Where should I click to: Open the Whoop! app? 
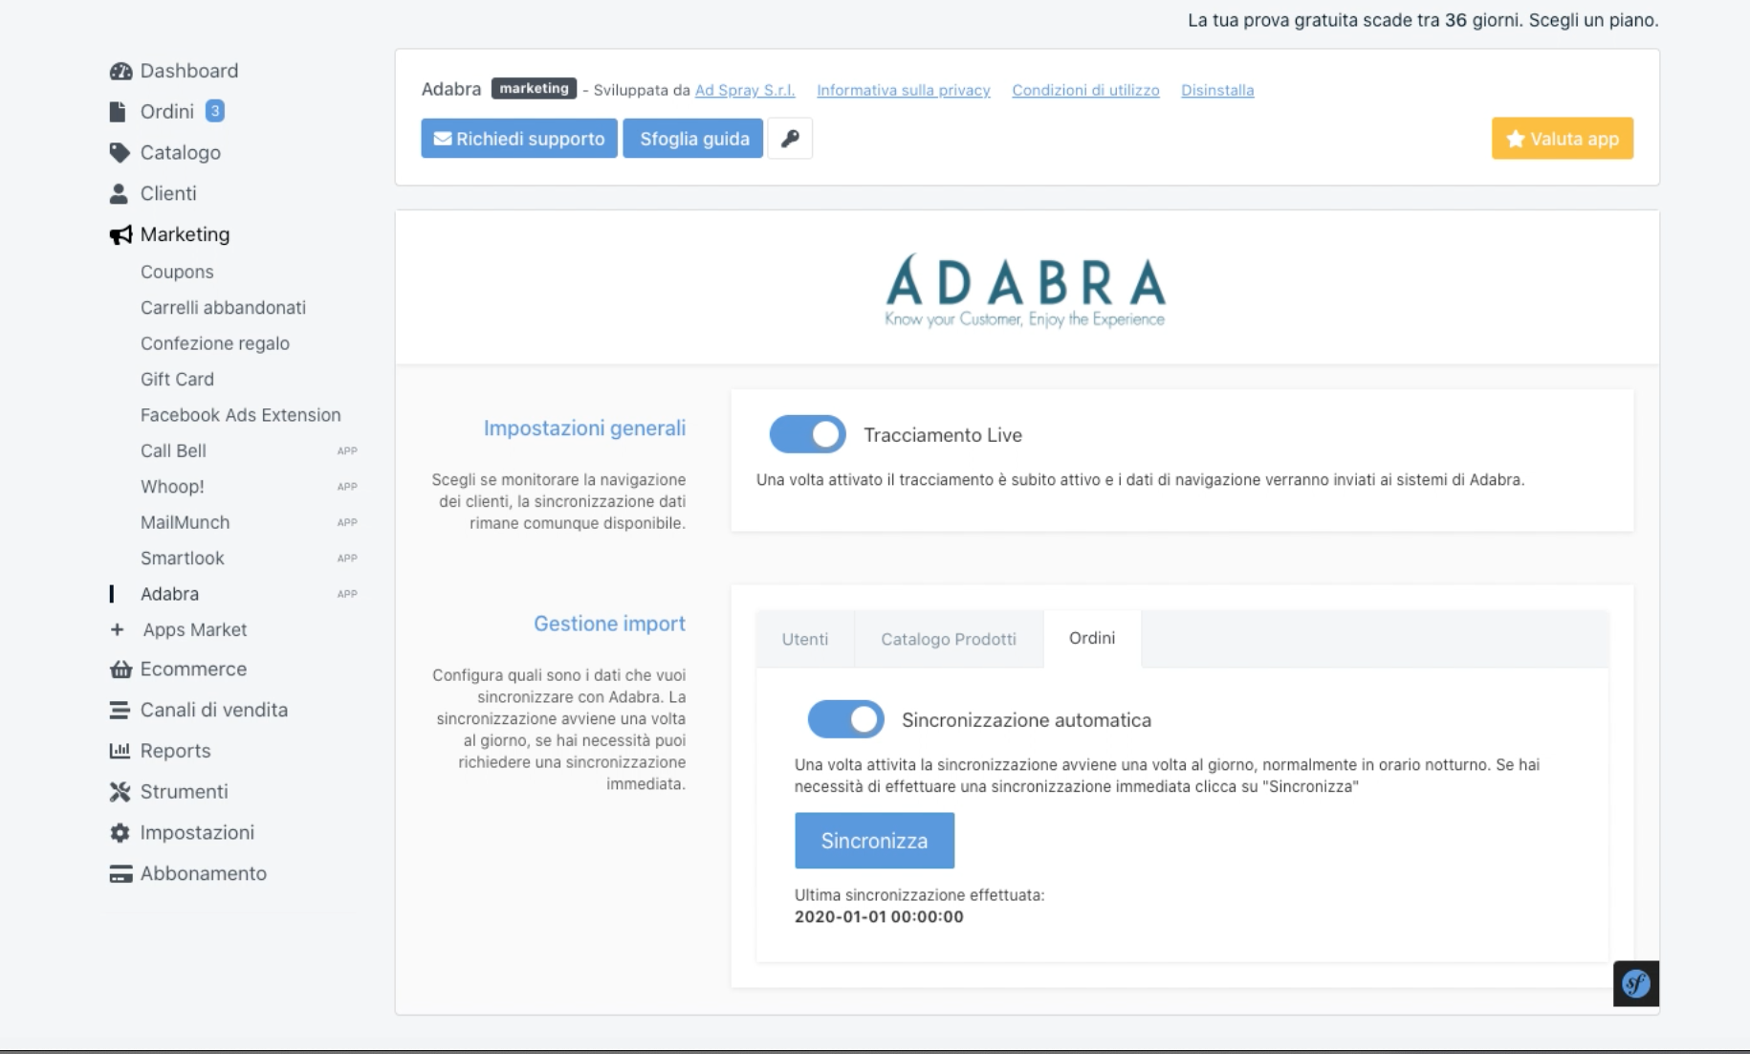click(x=172, y=487)
